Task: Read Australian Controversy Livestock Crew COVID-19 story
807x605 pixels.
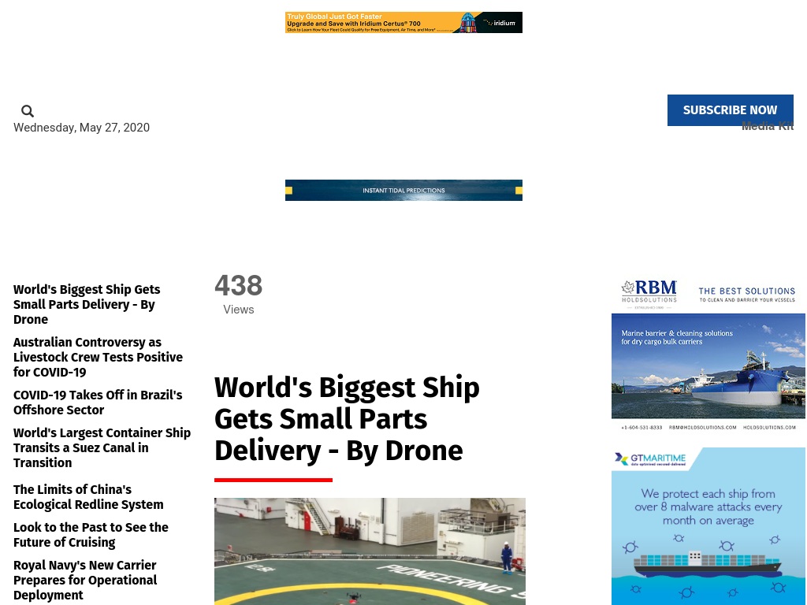Action: 98,357
